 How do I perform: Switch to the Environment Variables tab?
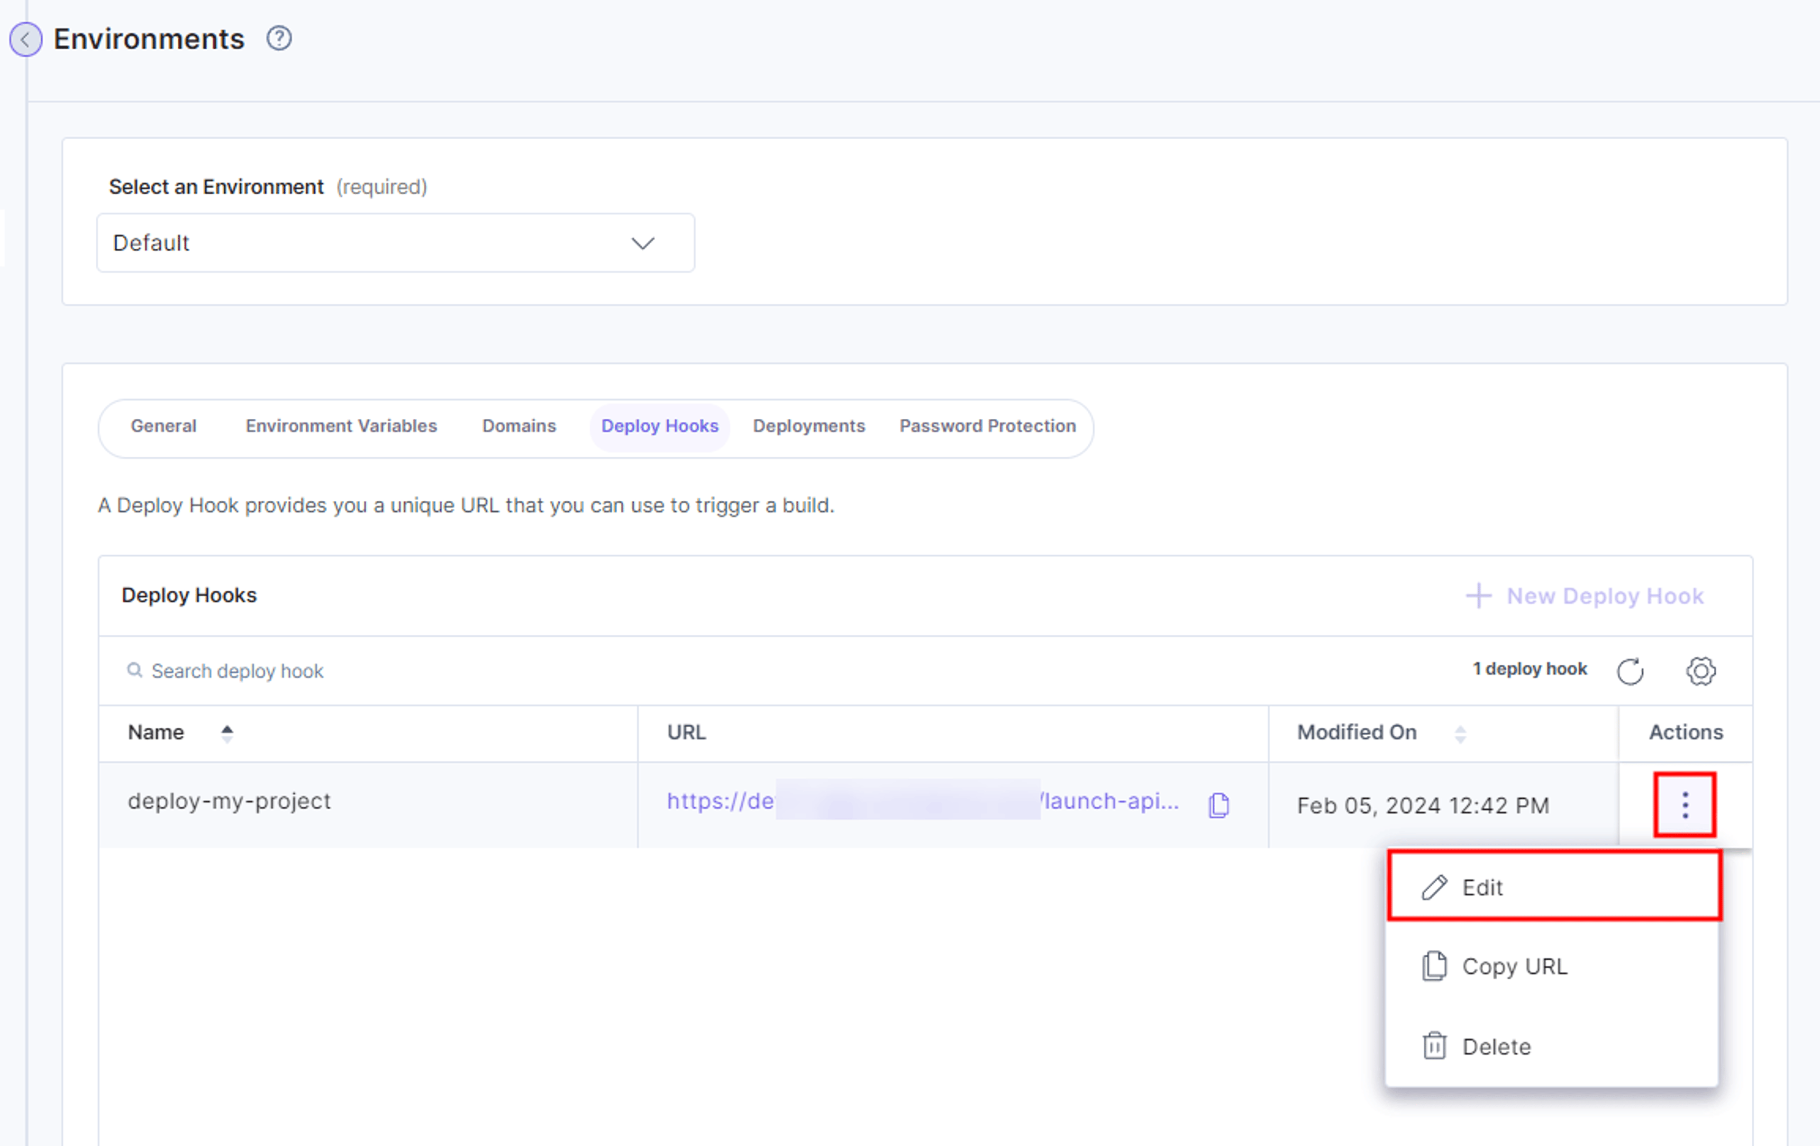pos(341,426)
